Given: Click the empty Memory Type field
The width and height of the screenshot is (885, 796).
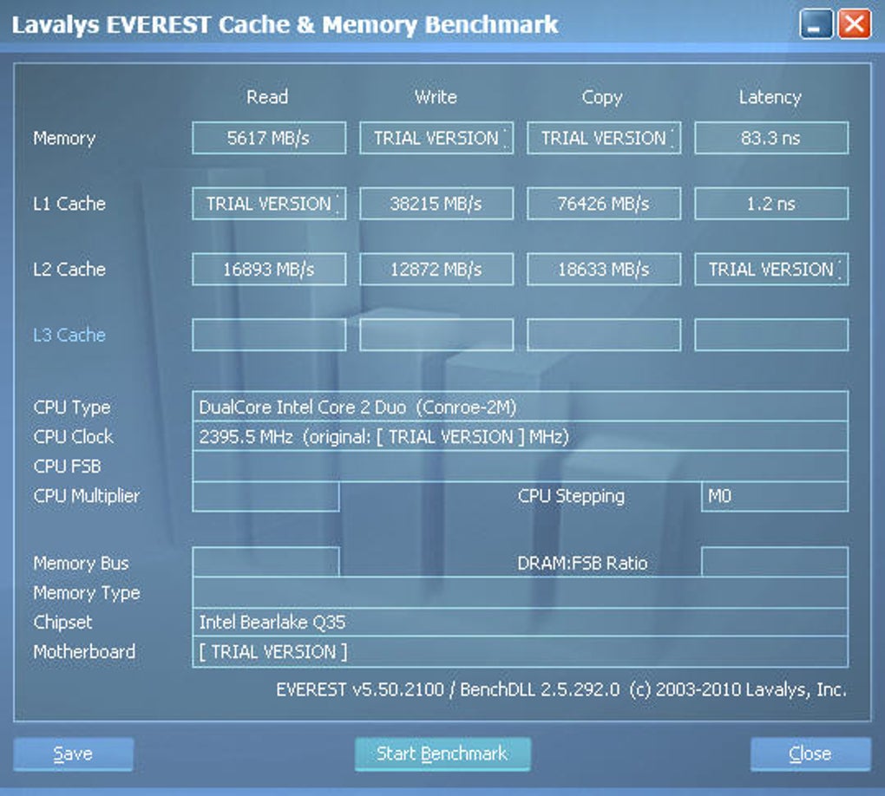Looking at the screenshot, I should pyautogui.click(x=520, y=592).
